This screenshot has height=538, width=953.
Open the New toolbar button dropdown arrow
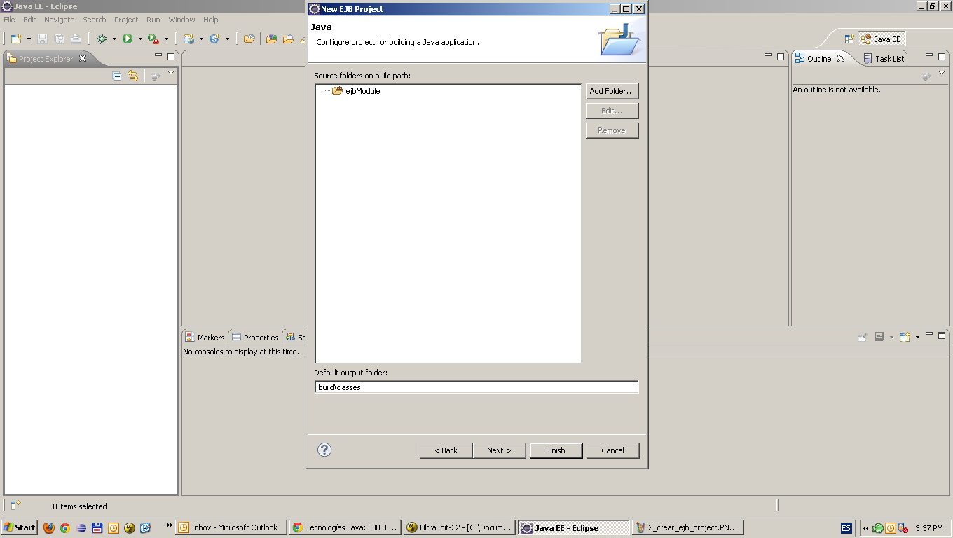click(x=29, y=39)
